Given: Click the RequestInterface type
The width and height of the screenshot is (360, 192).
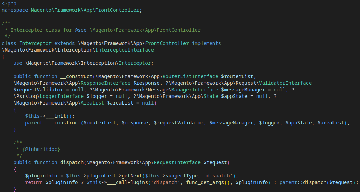Looking at the screenshot, I should 177,163.
